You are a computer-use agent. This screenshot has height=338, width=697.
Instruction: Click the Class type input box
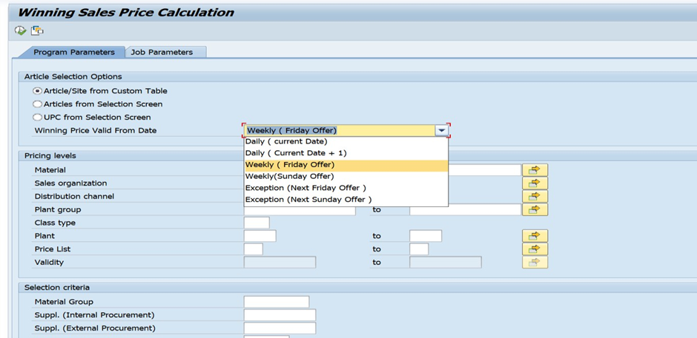(x=257, y=223)
